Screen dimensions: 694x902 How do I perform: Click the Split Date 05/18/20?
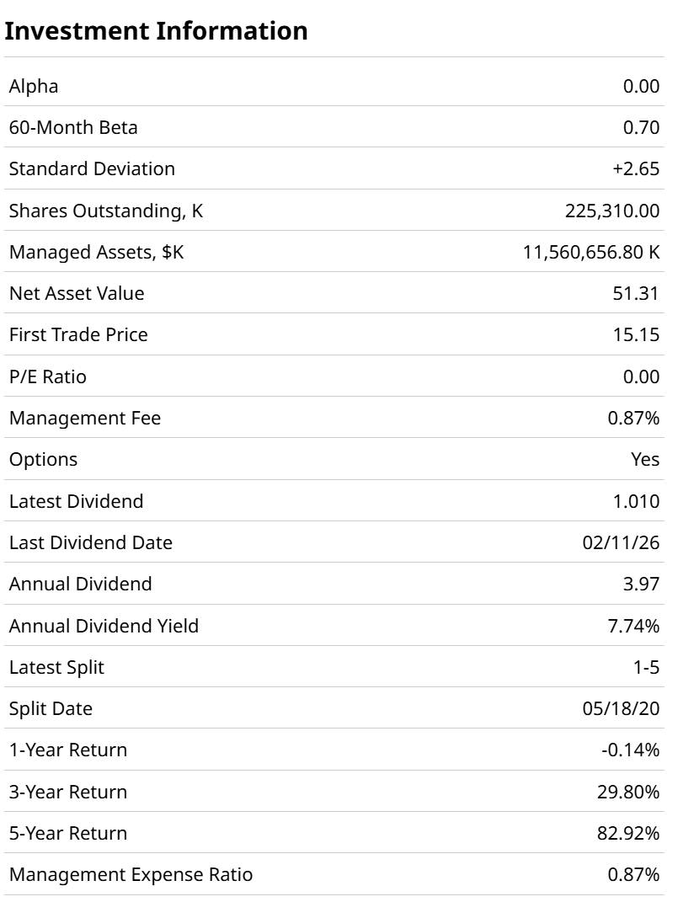(622, 708)
